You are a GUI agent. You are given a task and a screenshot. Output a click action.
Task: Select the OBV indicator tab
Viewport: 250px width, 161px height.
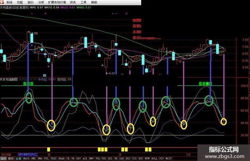(79, 158)
